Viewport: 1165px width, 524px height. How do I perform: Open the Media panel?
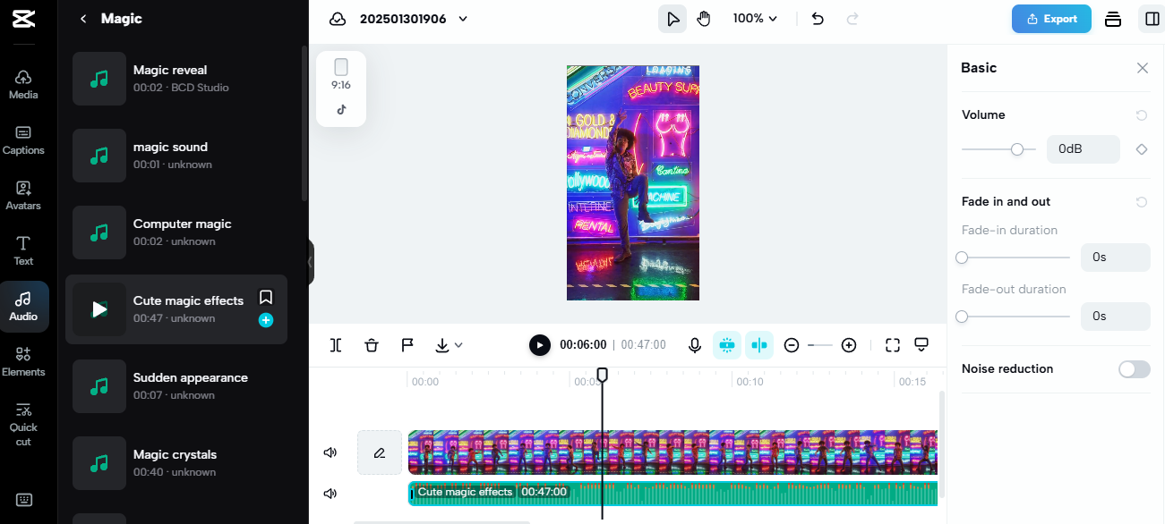click(x=23, y=85)
